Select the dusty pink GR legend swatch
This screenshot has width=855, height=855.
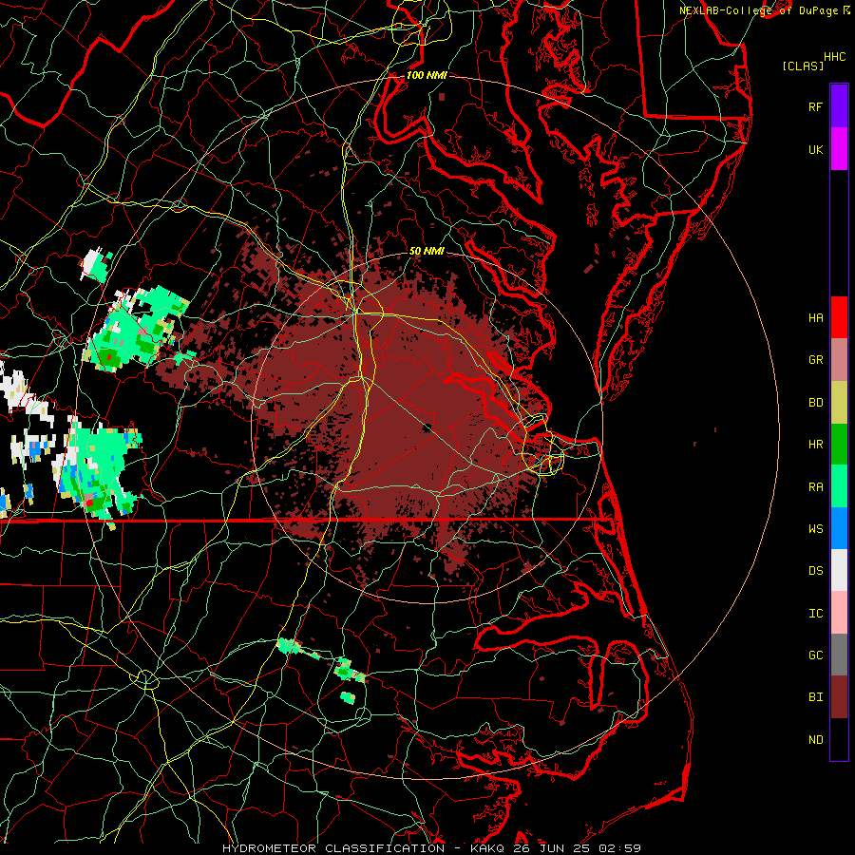[x=839, y=360]
